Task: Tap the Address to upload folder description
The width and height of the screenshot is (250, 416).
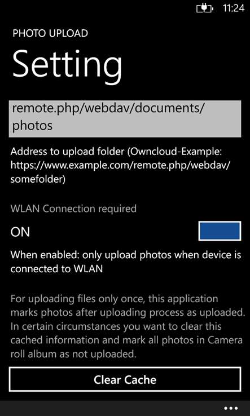Action: coord(116,166)
